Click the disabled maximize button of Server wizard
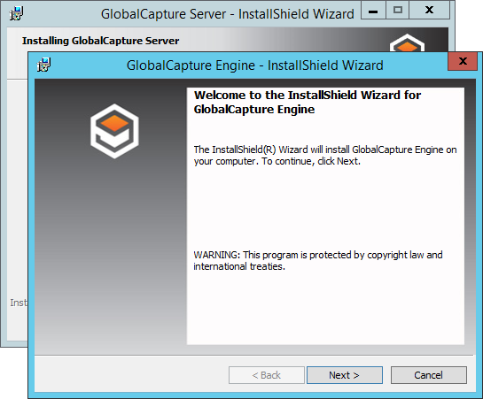 click(x=398, y=11)
